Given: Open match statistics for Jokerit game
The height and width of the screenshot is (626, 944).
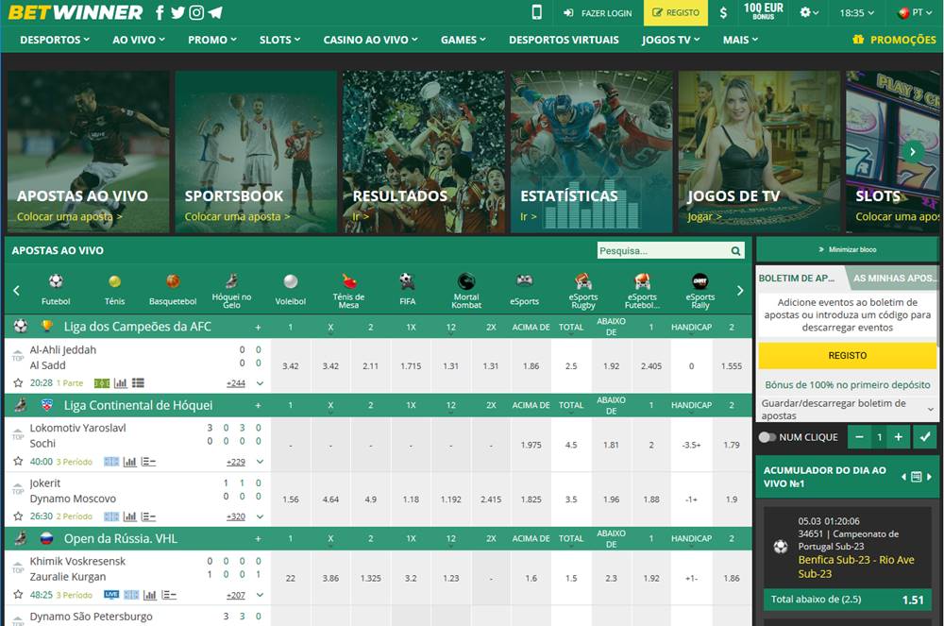Looking at the screenshot, I should coord(129,516).
